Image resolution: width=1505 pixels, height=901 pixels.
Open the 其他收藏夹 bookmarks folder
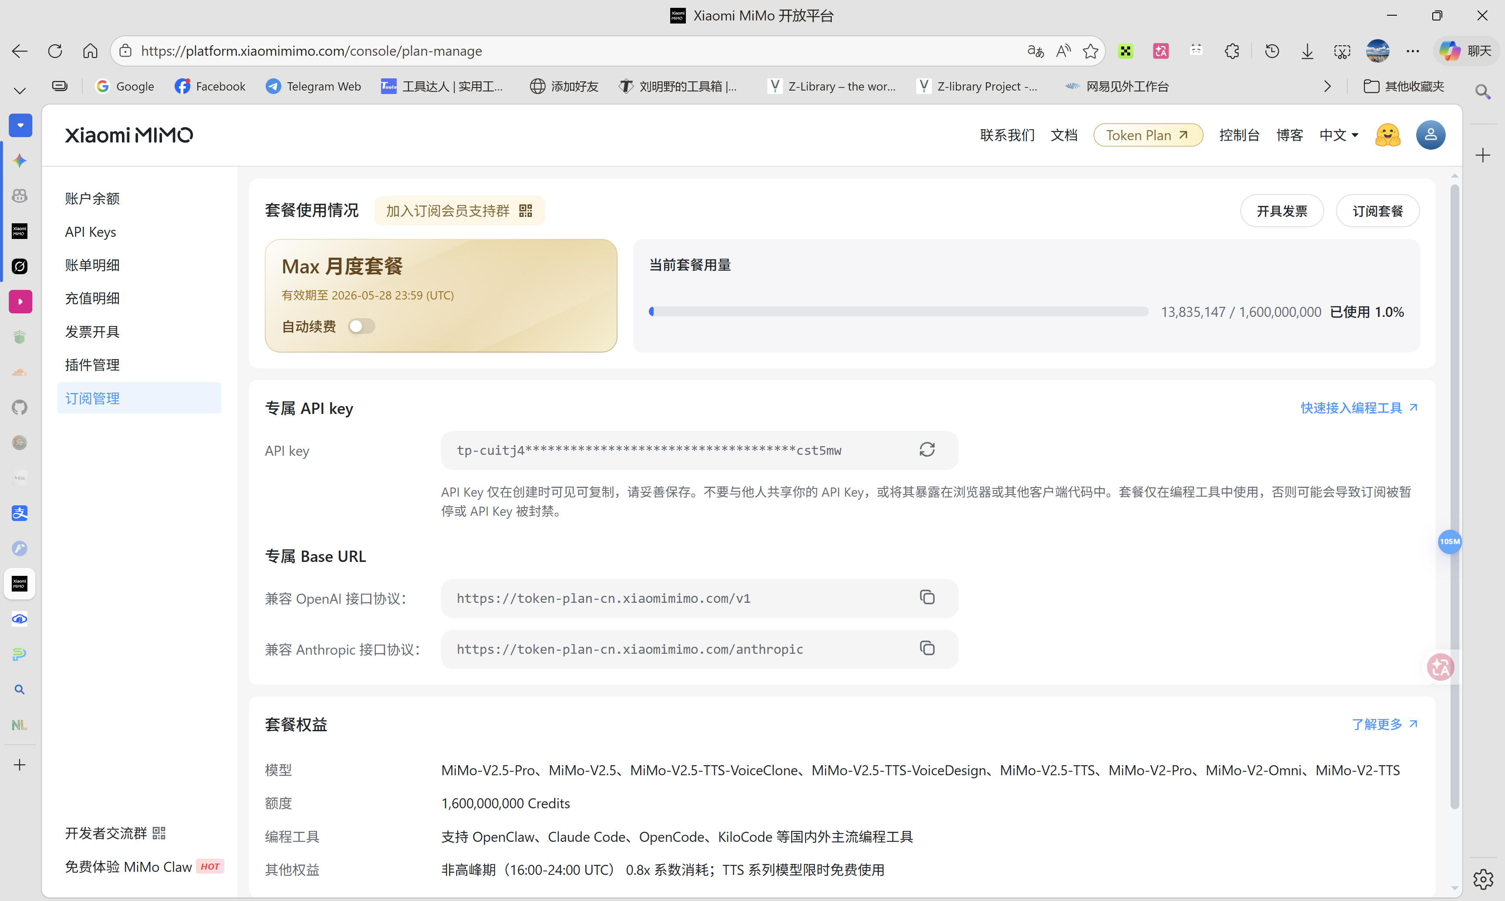click(1404, 86)
